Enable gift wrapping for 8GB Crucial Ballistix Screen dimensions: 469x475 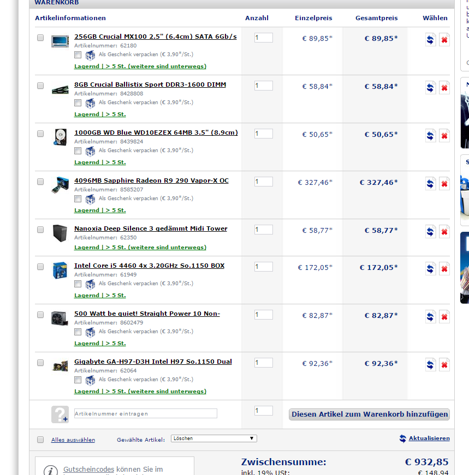(78, 103)
